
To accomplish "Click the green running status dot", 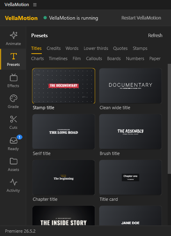I will pos(45,18).
